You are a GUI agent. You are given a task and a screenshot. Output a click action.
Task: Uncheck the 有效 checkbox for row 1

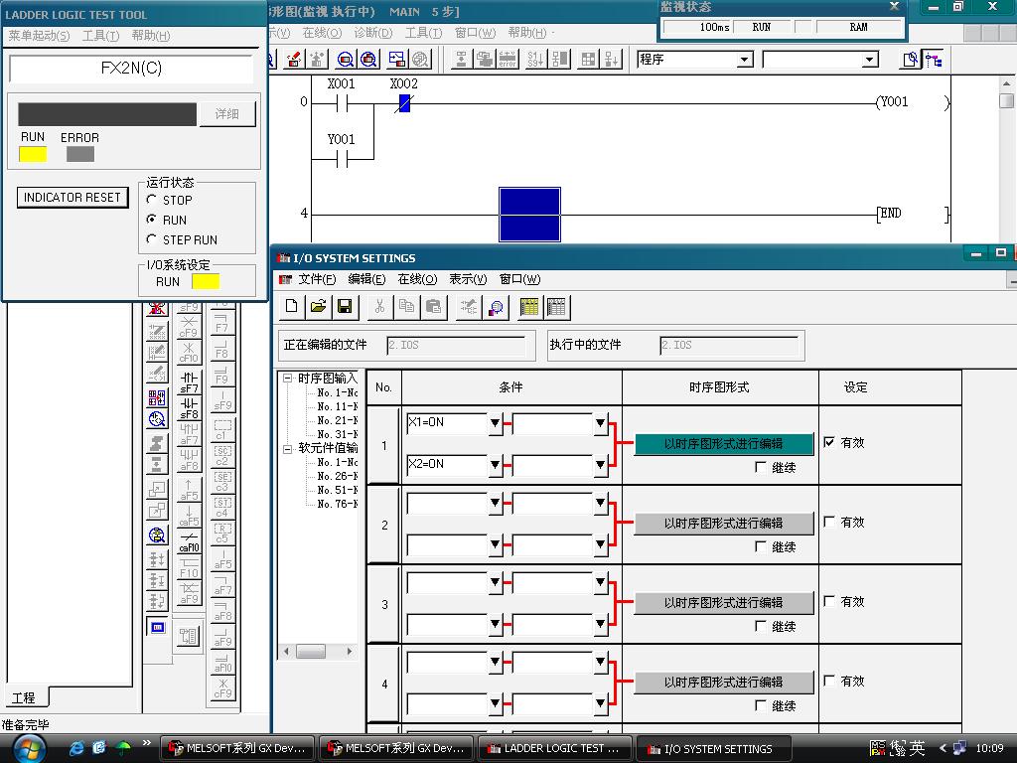829,442
